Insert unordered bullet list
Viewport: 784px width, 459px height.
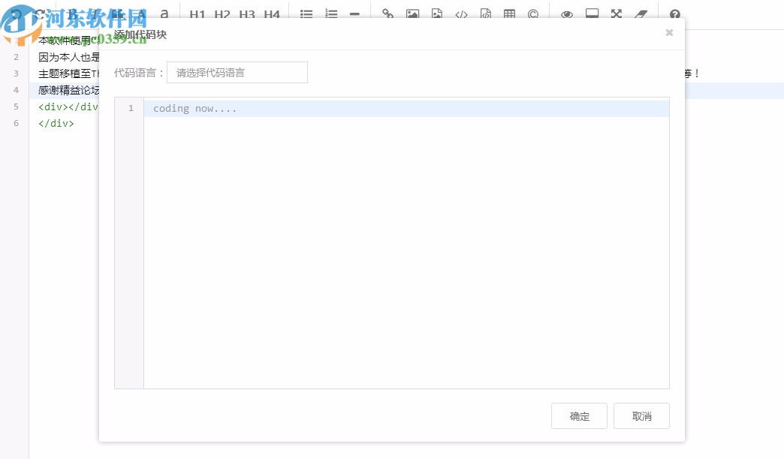click(306, 14)
